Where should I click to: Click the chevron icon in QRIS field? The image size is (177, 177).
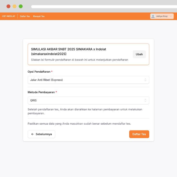(x=145, y=100)
